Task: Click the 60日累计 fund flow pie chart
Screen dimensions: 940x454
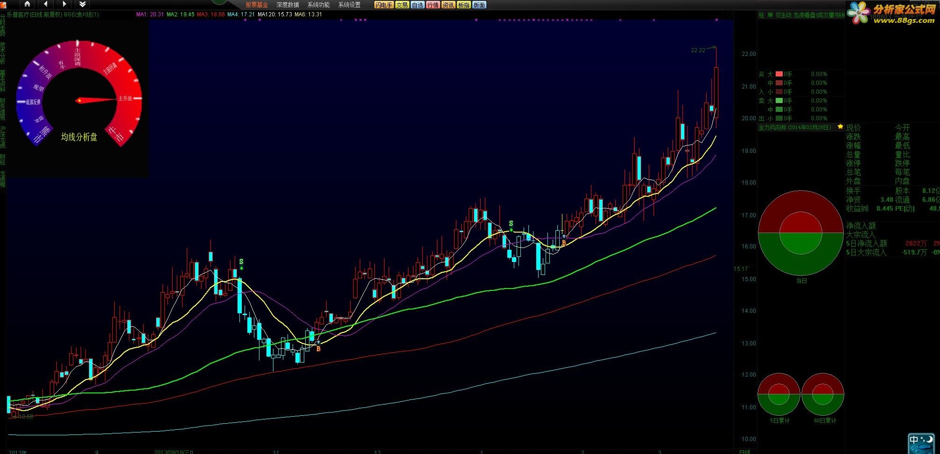Action: coord(823,394)
